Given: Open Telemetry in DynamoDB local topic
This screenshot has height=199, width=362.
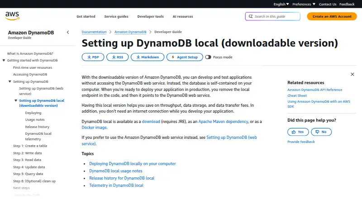Looking at the screenshot, I should pyautogui.click(x=116, y=185).
